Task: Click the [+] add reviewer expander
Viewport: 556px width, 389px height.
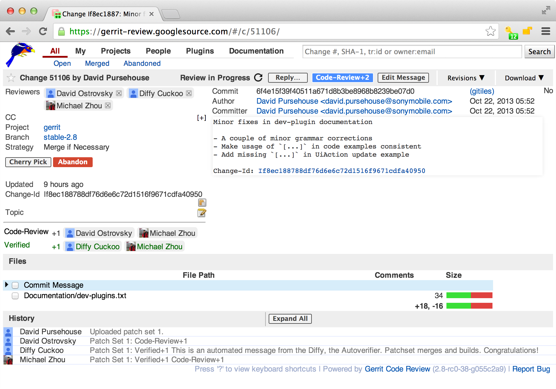Action: [x=201, y=118]
